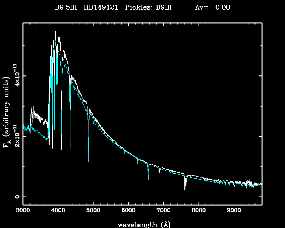Select the Pickles: B9III title text
Image resolution: width=285 pixels, height=228 pixels.
148,7
